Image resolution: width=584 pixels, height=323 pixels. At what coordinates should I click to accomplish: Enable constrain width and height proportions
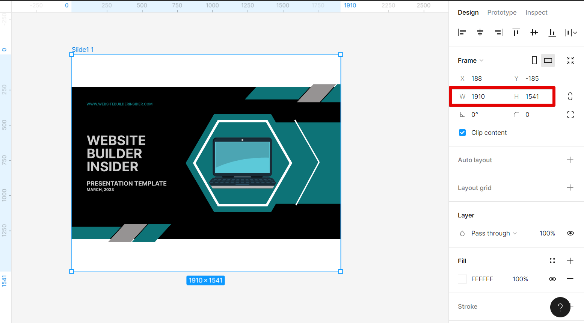coord(570,97)
